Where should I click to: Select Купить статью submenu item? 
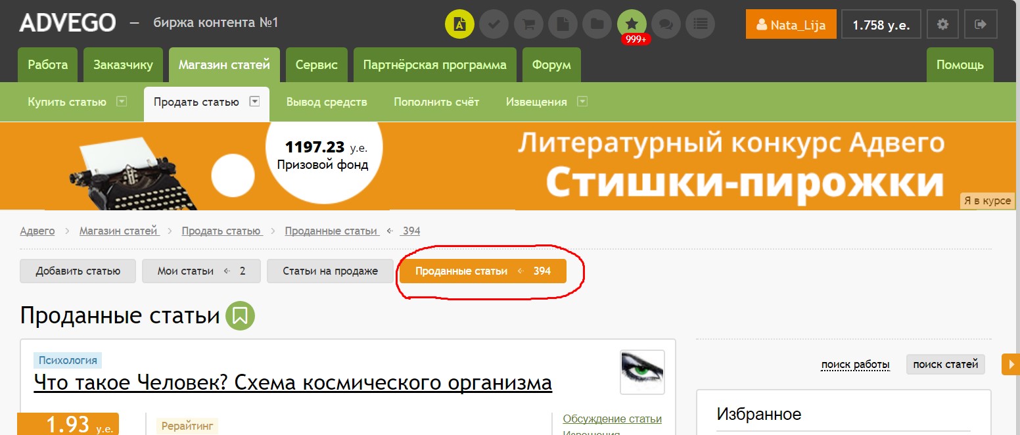point(67,102)
